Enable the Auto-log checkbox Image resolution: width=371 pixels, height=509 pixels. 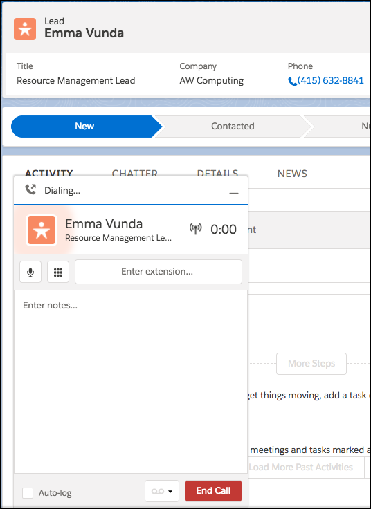click(x=28, y=493)
